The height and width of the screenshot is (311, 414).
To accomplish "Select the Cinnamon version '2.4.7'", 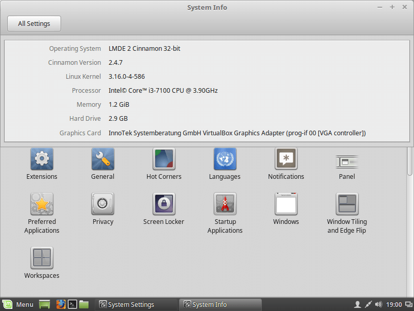I will [x=115, y=63].
